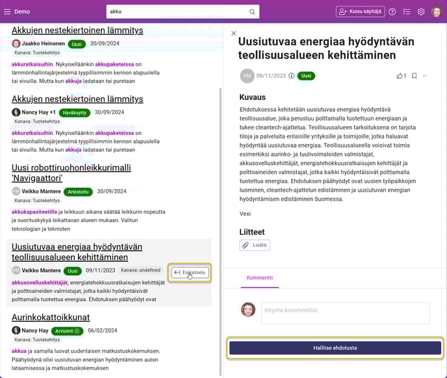This screenshot has width=447, height=378.
Task: Click the results list vertical scrollbar
Action: click(220, 231)
